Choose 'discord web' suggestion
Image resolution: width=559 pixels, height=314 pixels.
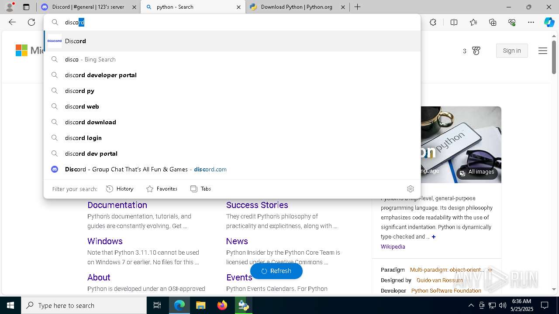click(232, 106)
